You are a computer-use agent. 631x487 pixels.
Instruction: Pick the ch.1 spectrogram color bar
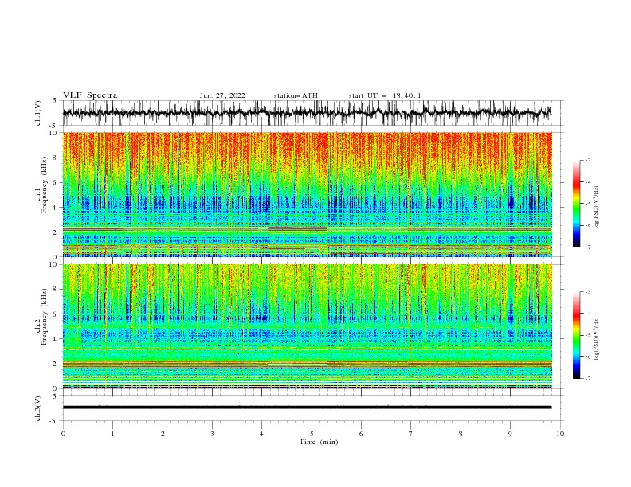click(x=577, y=203)
